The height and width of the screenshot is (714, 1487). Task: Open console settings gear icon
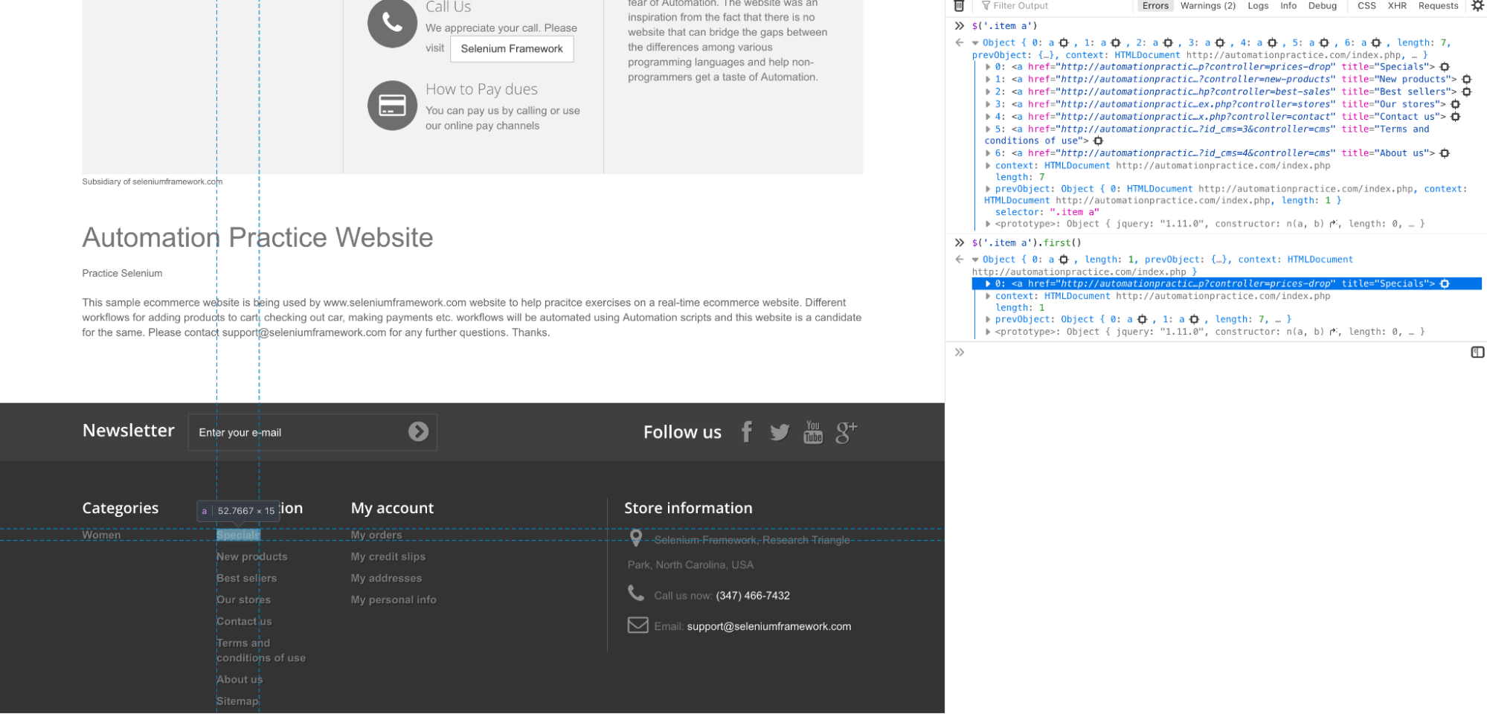(1477, 6)
